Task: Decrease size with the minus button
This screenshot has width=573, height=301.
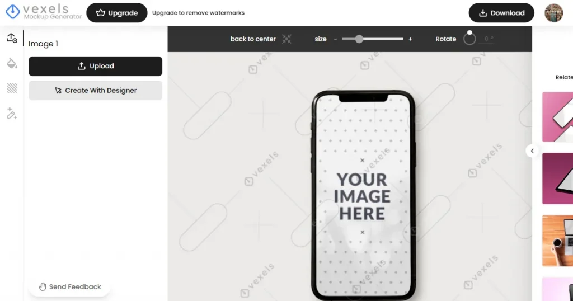Action: tap(335, 39)
